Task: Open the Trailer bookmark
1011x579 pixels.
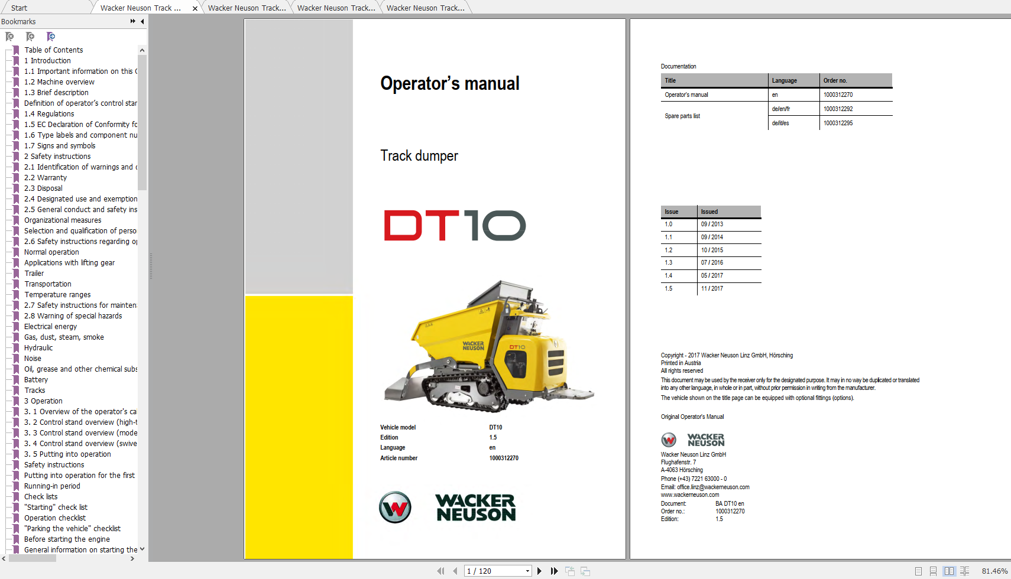Action: click(34, 274)
